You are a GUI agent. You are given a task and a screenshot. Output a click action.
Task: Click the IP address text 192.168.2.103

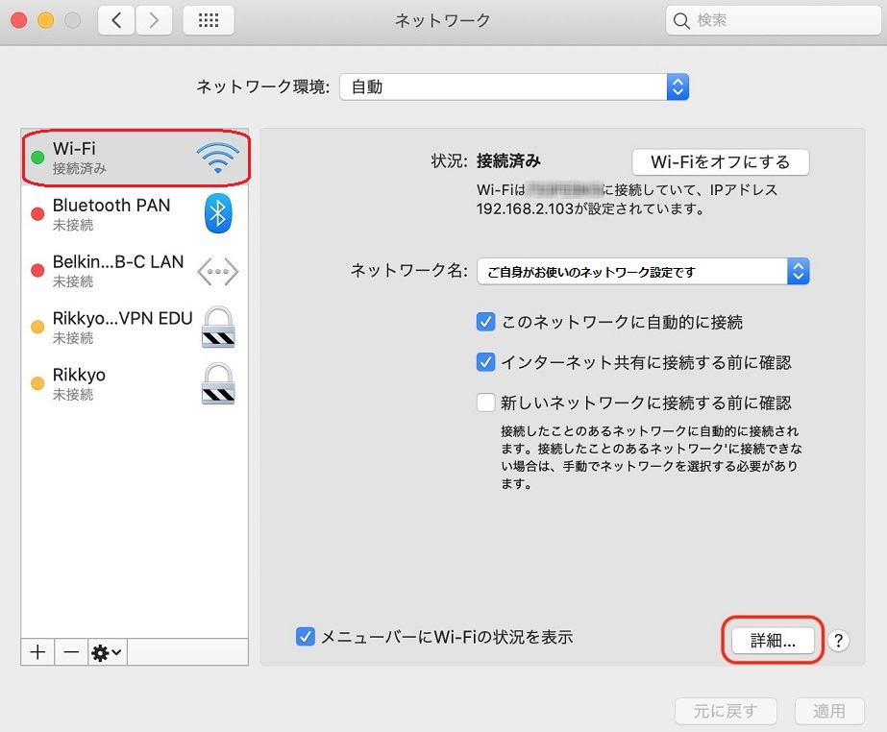pos(525,208)
